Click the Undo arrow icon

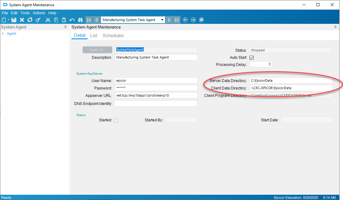(x=72, y=20)
